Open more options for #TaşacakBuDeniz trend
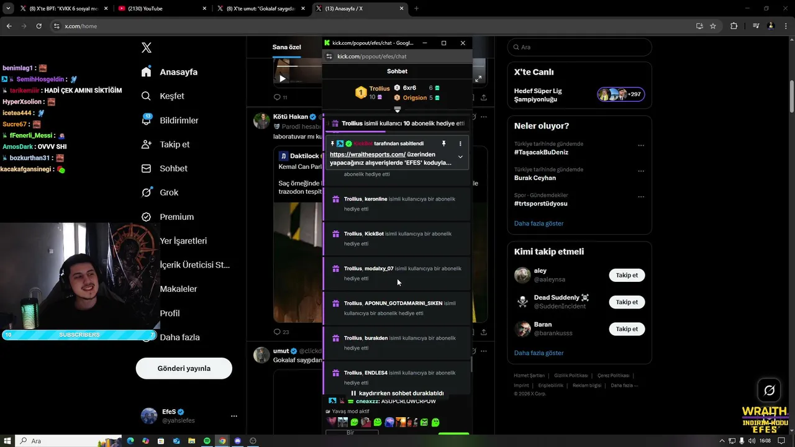Image resolution: width=795 pixels, height=447 pixels. click(641, 146)
